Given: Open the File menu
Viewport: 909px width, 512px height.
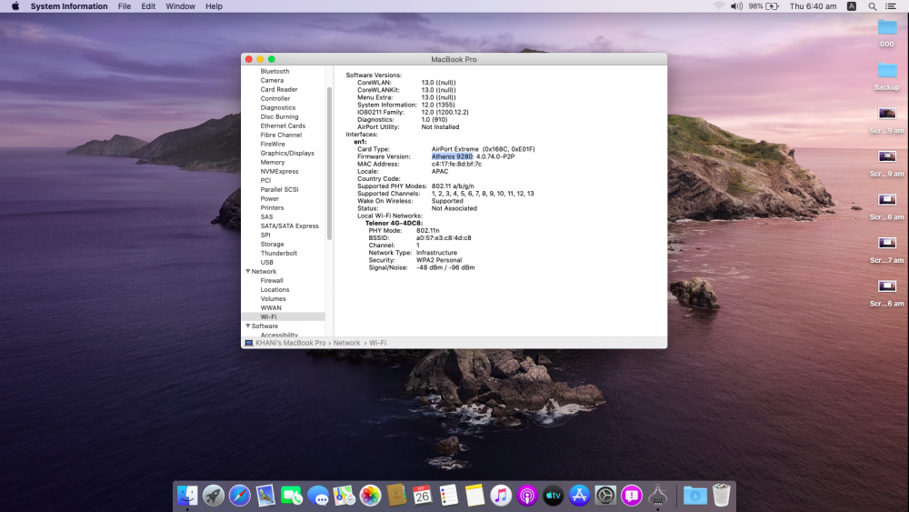Looking at the screenshot, I should [124, 6].
